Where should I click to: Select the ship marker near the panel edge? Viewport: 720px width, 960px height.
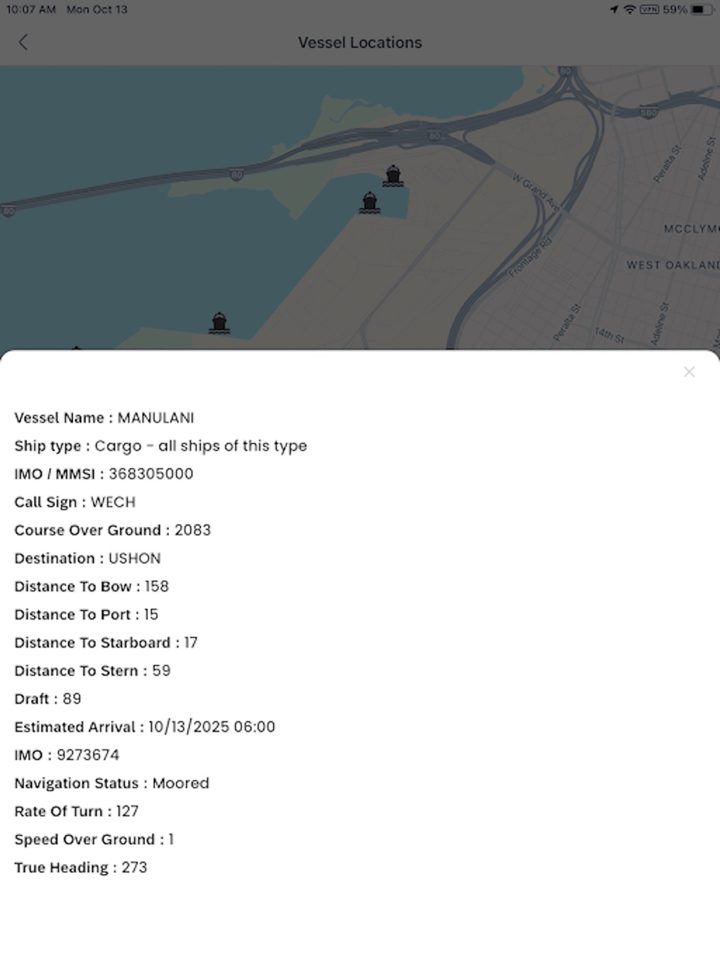point(219,323)
